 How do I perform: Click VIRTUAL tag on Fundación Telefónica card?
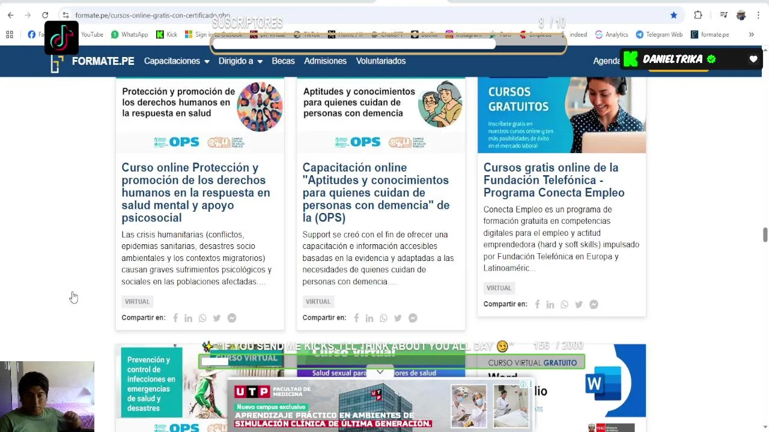(499, 288)
